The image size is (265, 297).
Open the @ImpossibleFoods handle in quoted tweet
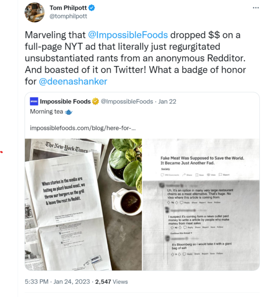127,102
